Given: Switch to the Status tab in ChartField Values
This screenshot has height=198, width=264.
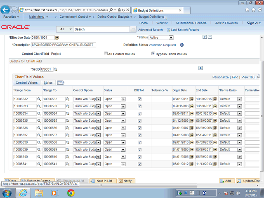Looking at the screenshot, I should click(x=48, y=83).
